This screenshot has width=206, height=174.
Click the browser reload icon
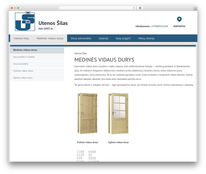134,8
